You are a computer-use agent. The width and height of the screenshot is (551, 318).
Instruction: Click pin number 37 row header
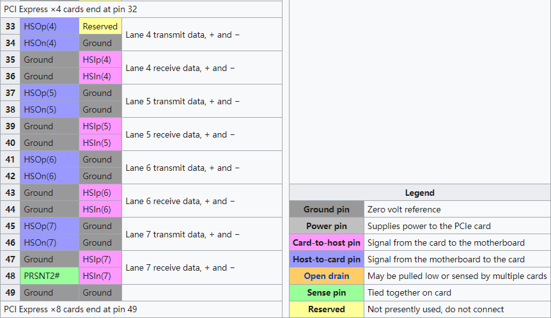[x=10, y=93]
